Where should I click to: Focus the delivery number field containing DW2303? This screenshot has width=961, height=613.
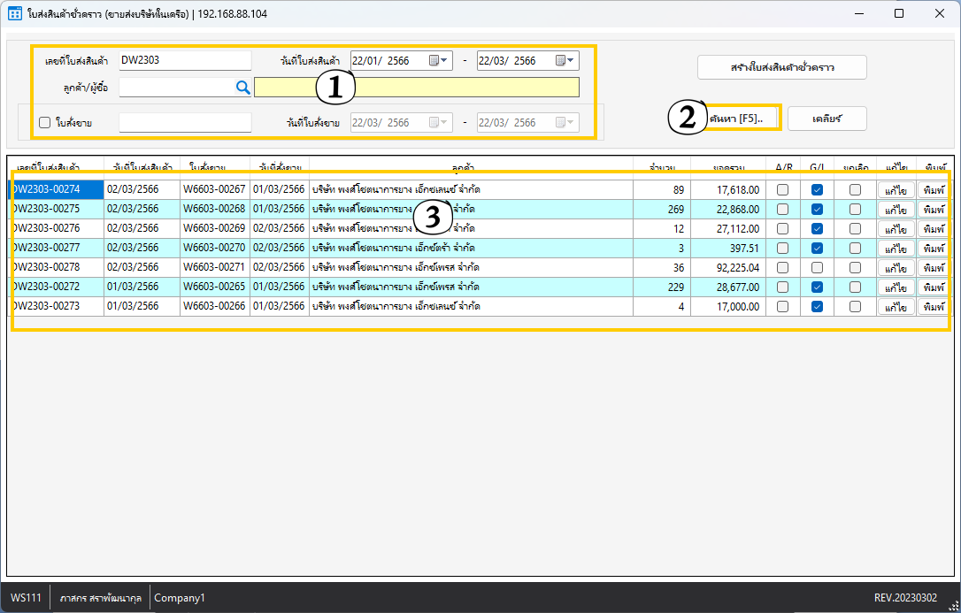pos(185,61)
